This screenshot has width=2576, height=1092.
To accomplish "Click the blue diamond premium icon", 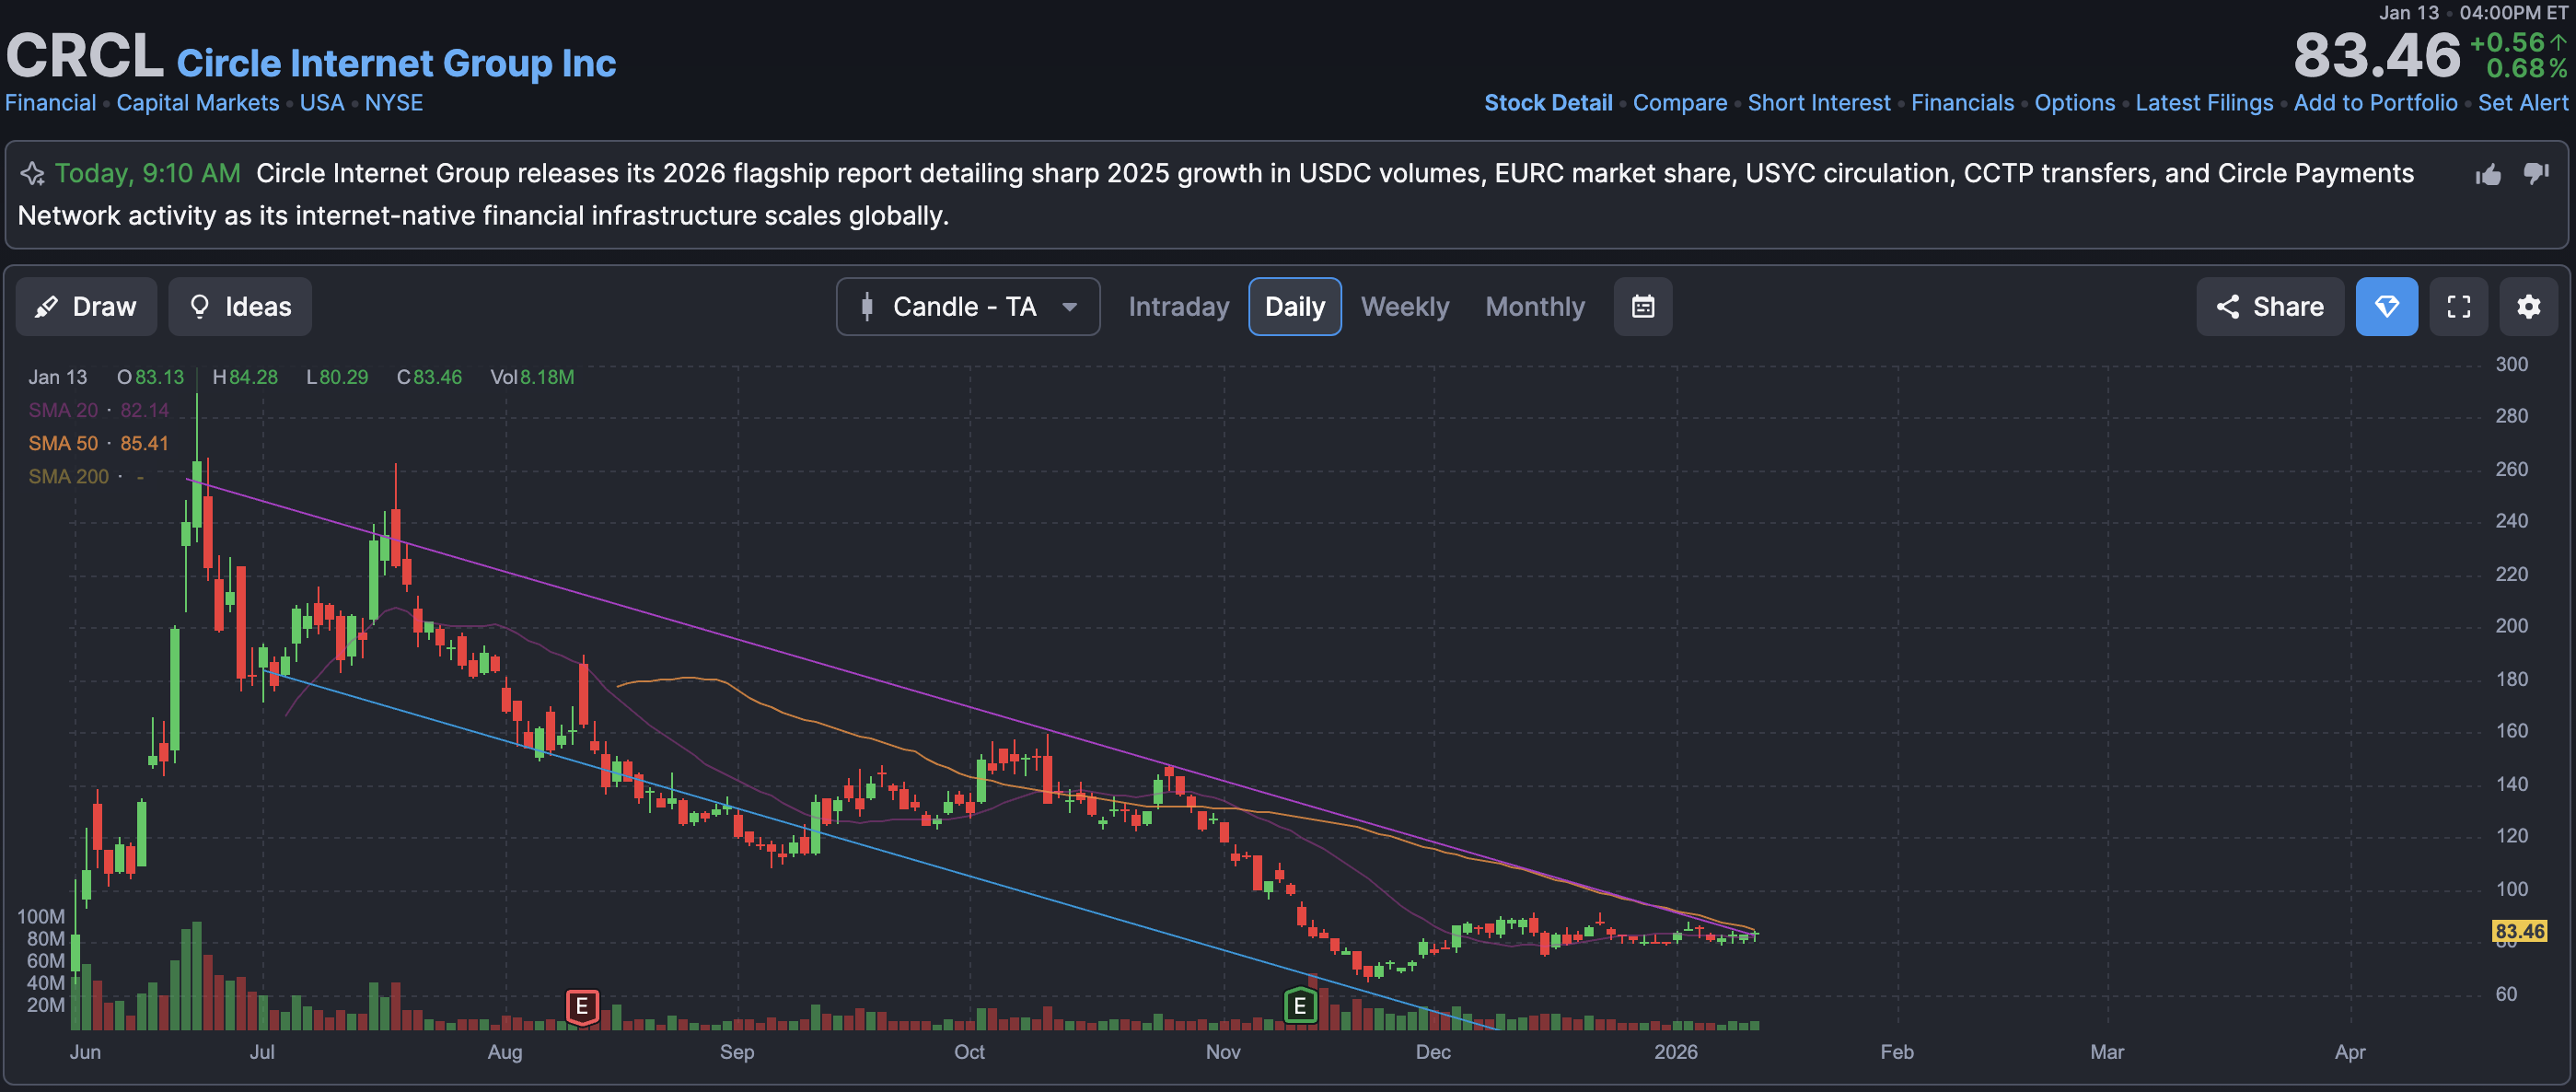I will click(2386, 307).
